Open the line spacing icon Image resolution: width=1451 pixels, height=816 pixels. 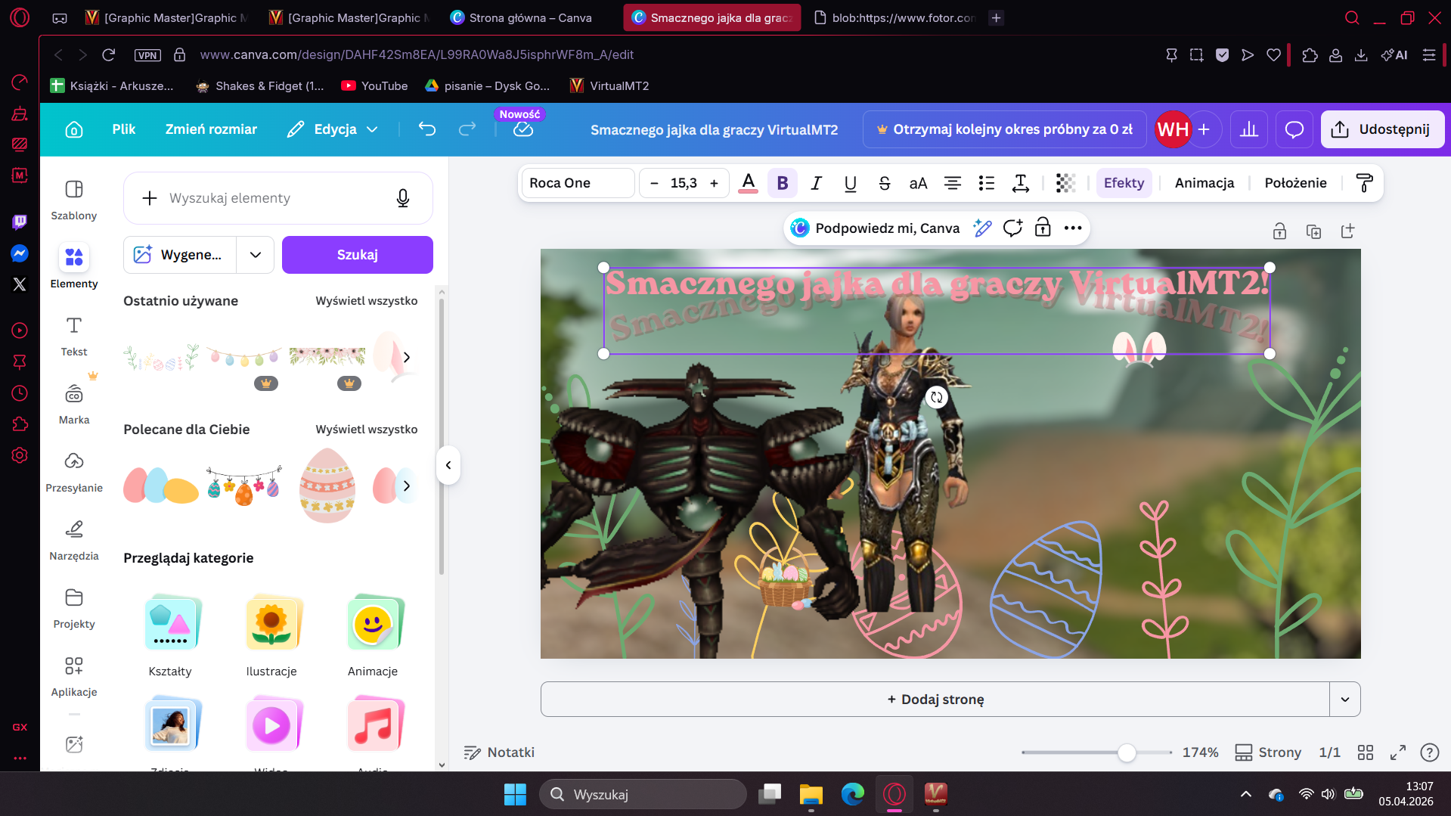click(1020, 183)
